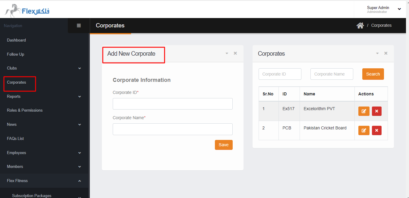Edit the Pakistan Cricket Board row
409x198 pixels.
point(364,130)
